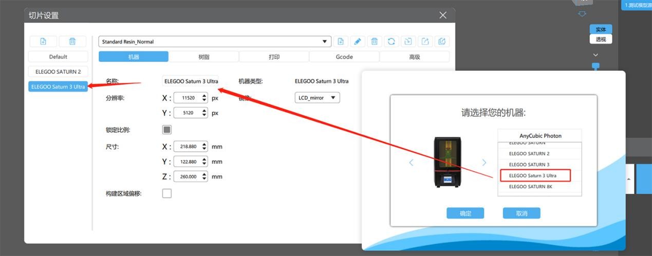Add a new resin profile
Screen dimensions: 652x256
(x=340, y=42)
